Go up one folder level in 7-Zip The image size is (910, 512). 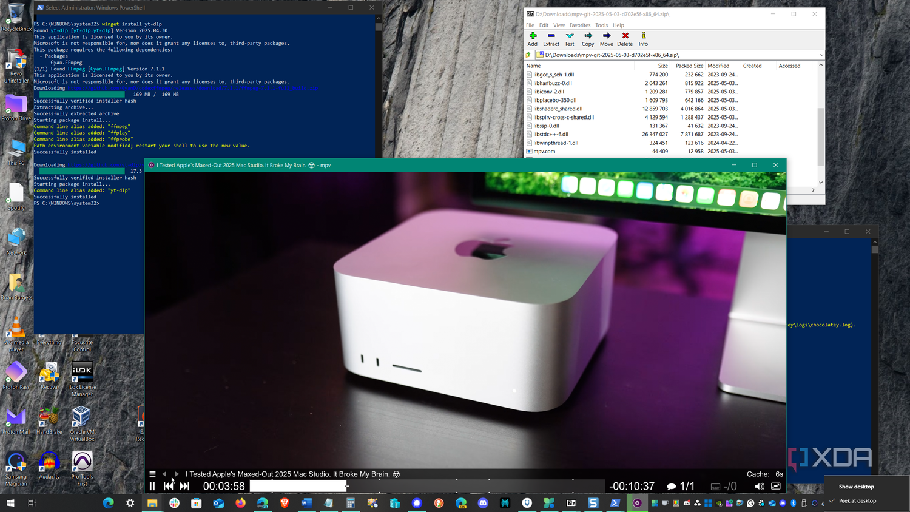(x=528, y=55)
